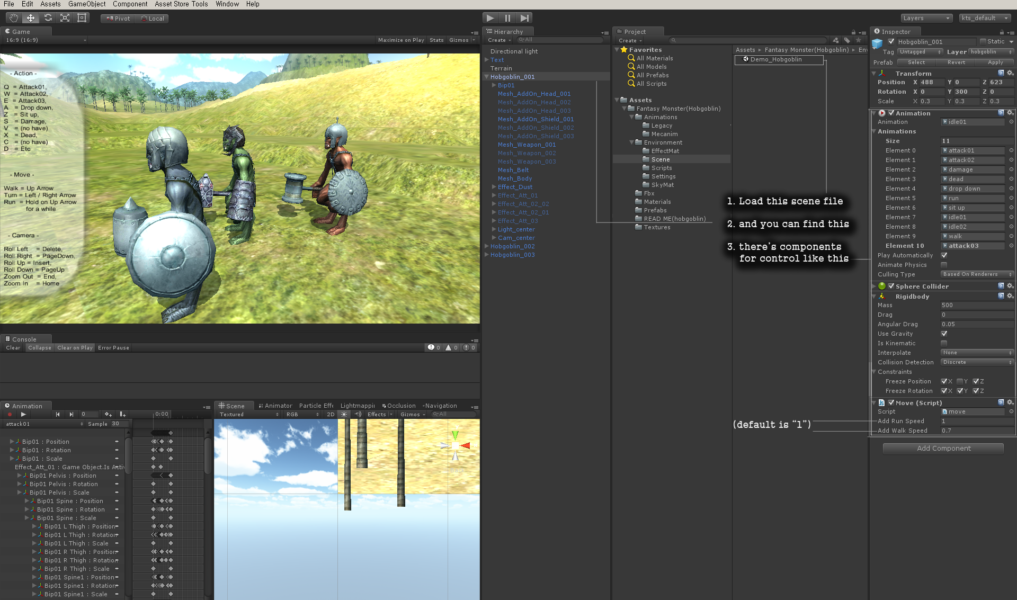Image resolution: width=1017 pixels, height=600 pixels.
Task: Select Demo_Hobgoblin scene asset
Action: coord(779,60)
